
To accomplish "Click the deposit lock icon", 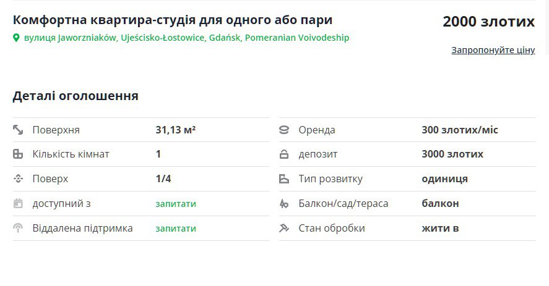I will click(x=284, y=154).
